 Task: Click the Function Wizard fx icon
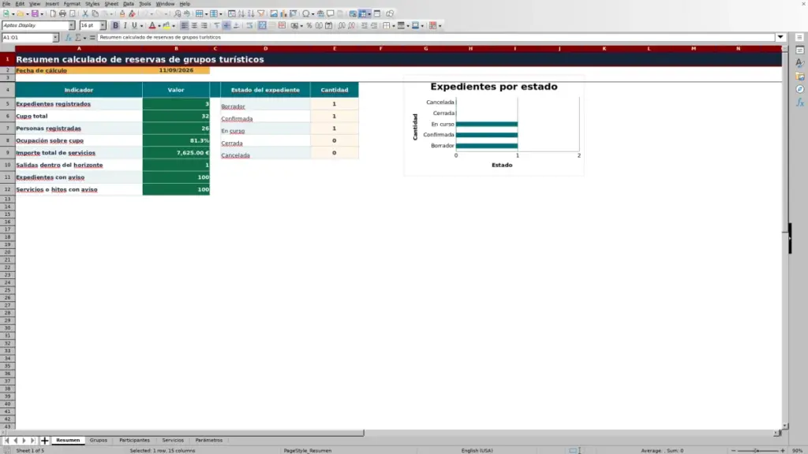[x=68, y=37]
